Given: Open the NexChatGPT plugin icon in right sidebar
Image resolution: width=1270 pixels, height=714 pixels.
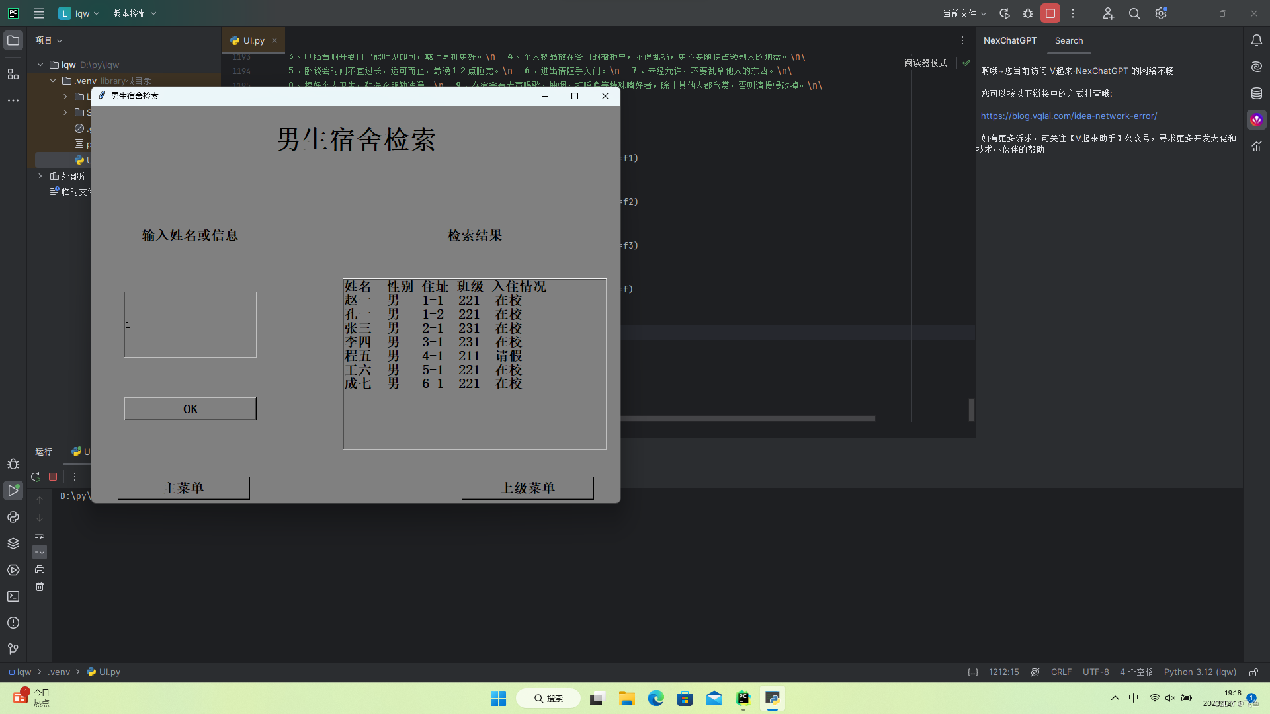Looking at the screenshot, I should (1257, 120).
